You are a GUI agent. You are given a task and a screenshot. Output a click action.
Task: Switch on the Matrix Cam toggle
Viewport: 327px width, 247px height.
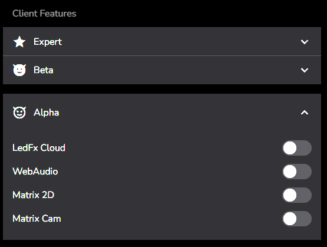(297, 219)
